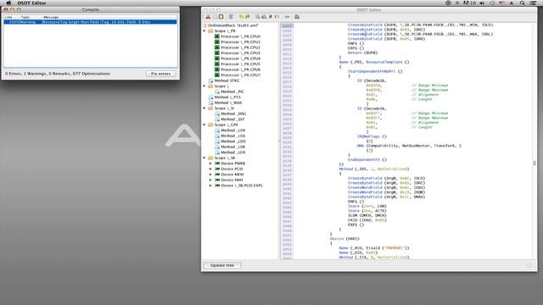Screen dimensions: 543x305
Task: Click the Fix errors button in Compile window
Action: click(x=160, y=74)
